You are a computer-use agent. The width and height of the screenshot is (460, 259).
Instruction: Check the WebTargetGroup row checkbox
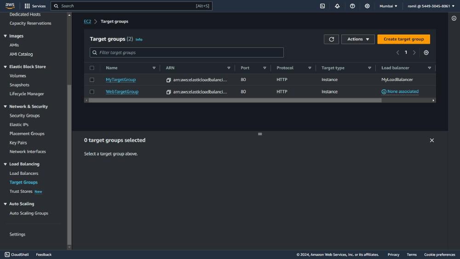click(x=92, y=92)
